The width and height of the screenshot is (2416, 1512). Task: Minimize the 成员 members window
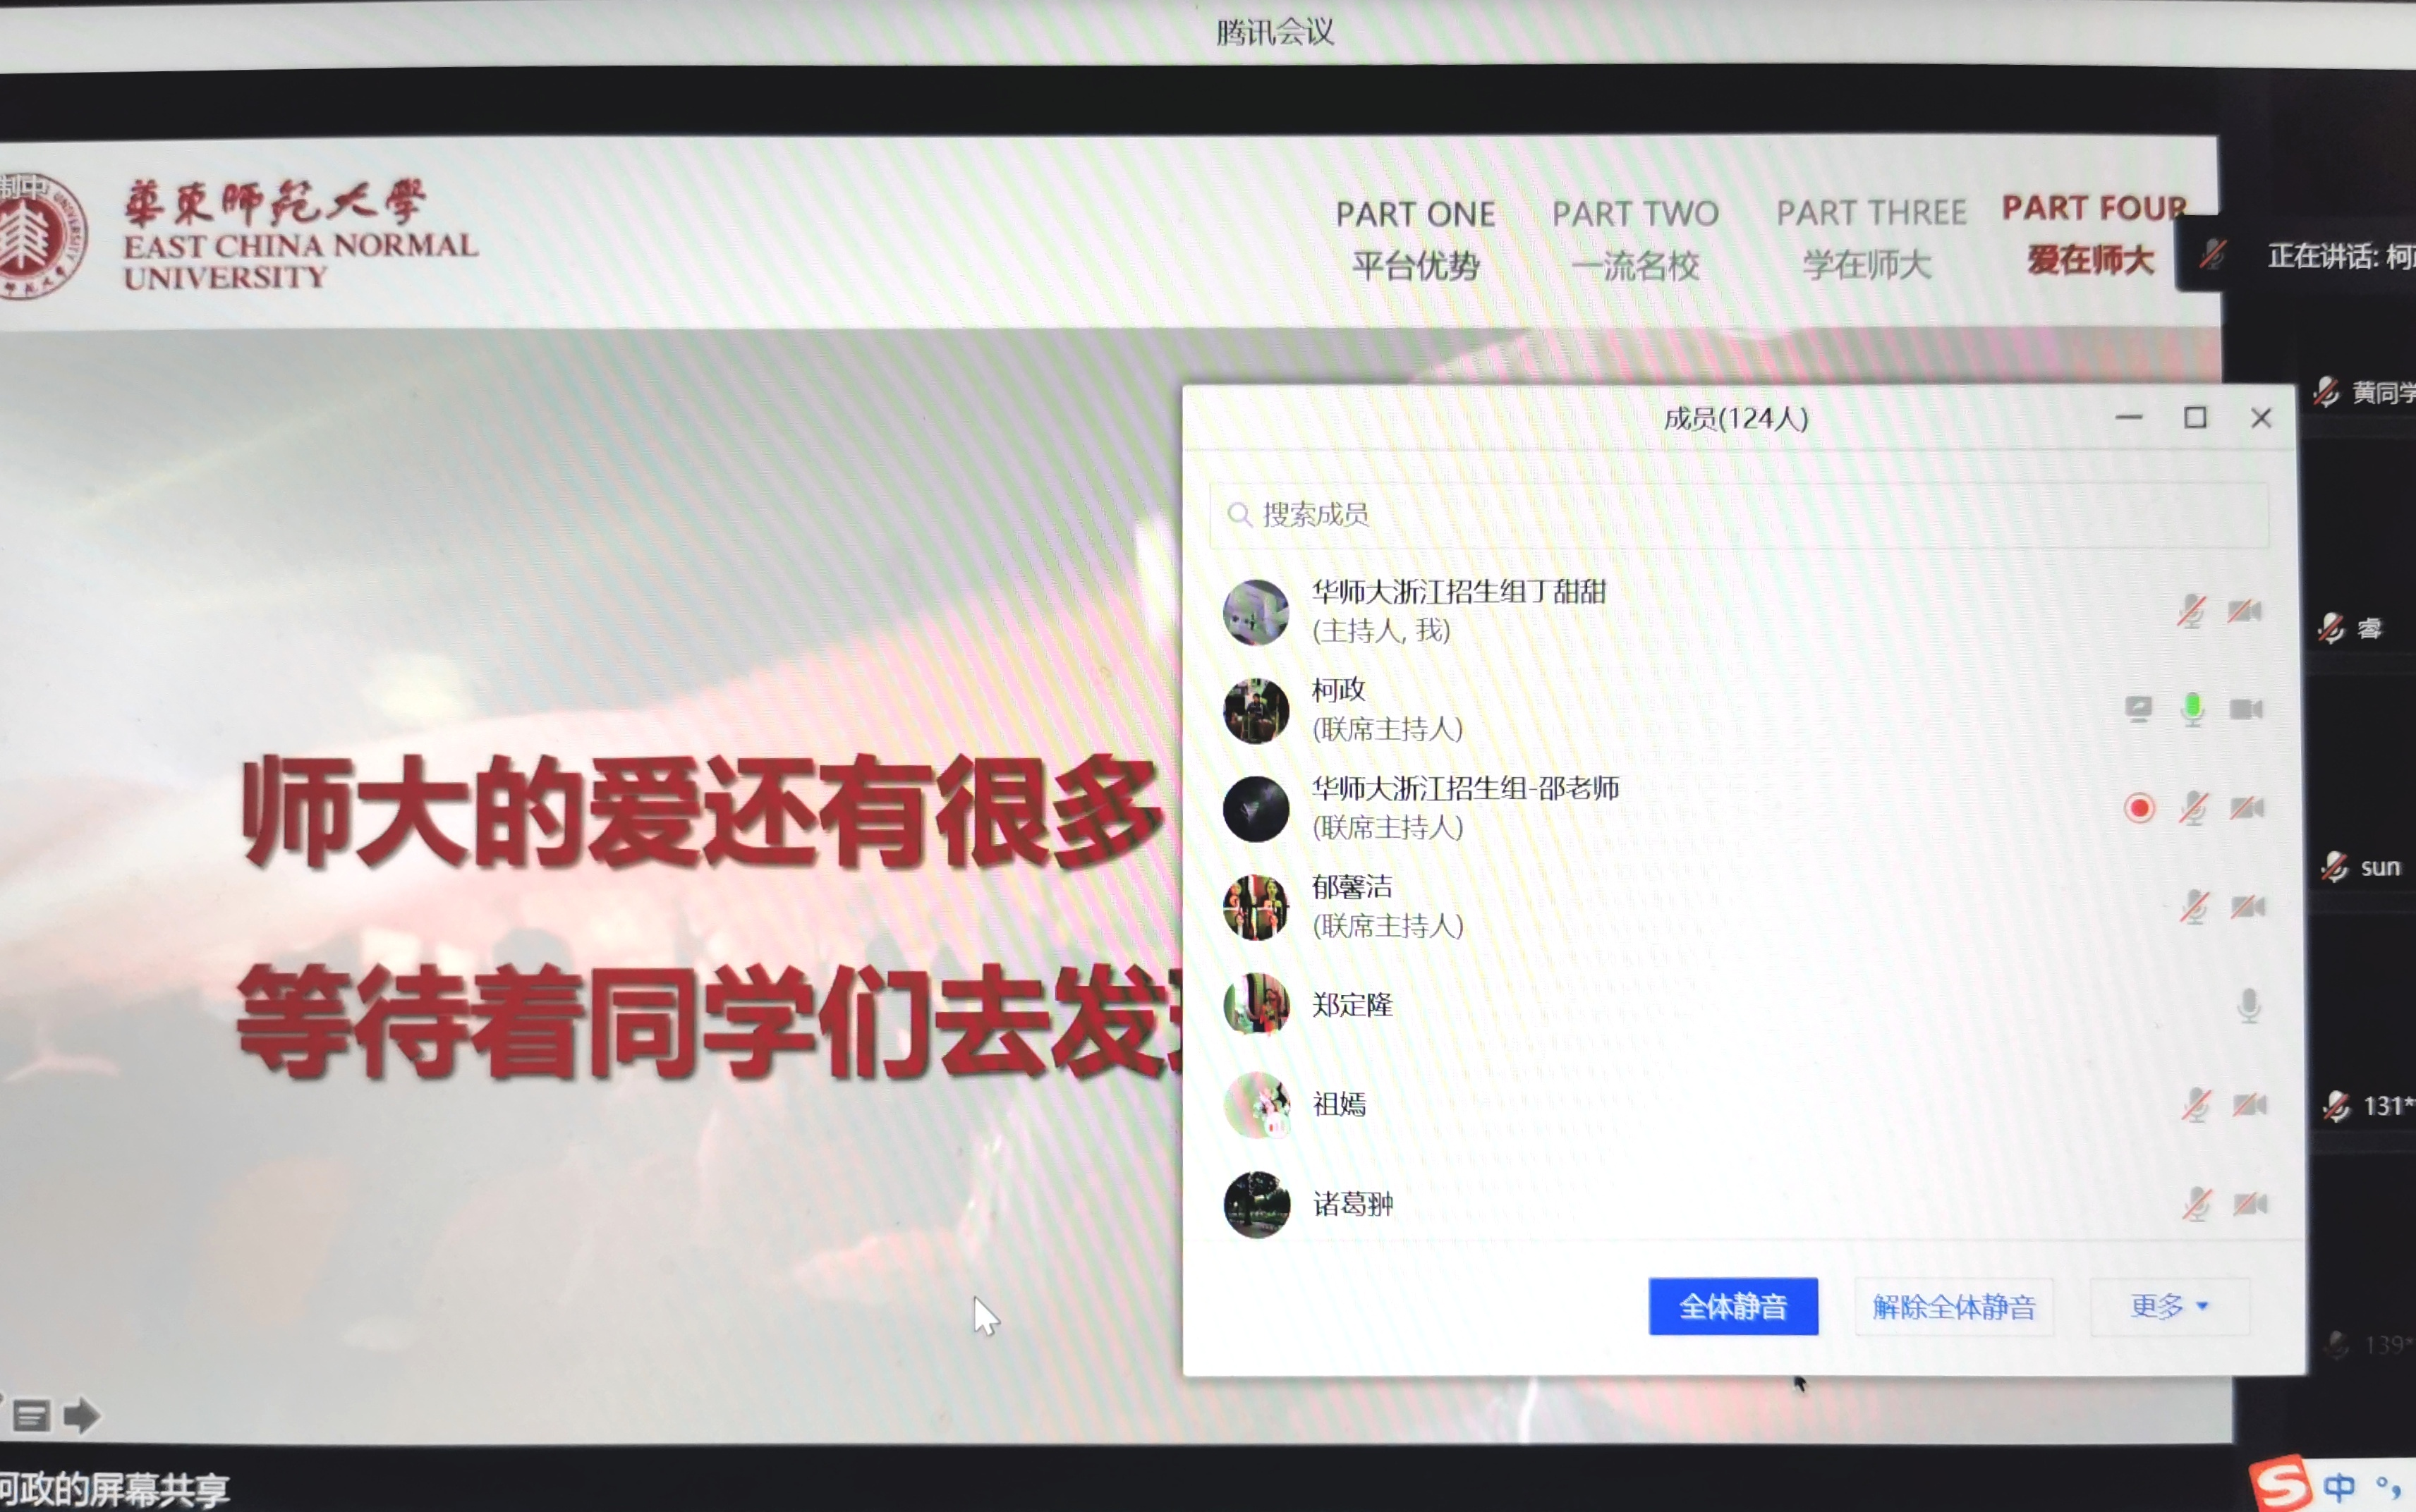tap(2129, 418)
